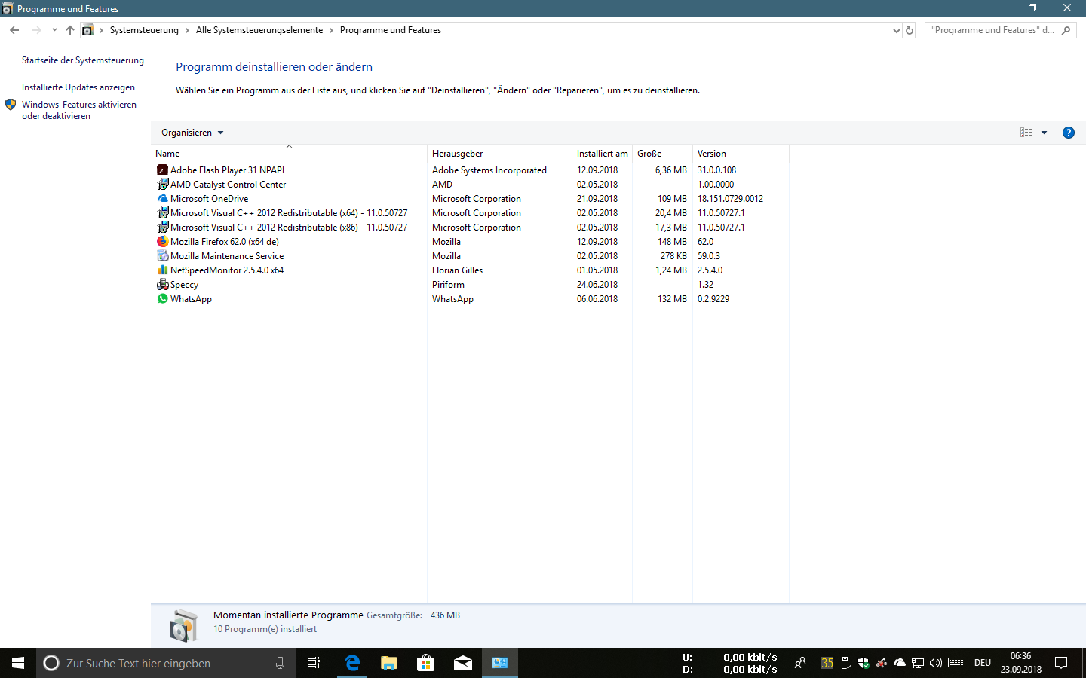Go back with the back arrow

pyautogui.click(x=14, y=30)
